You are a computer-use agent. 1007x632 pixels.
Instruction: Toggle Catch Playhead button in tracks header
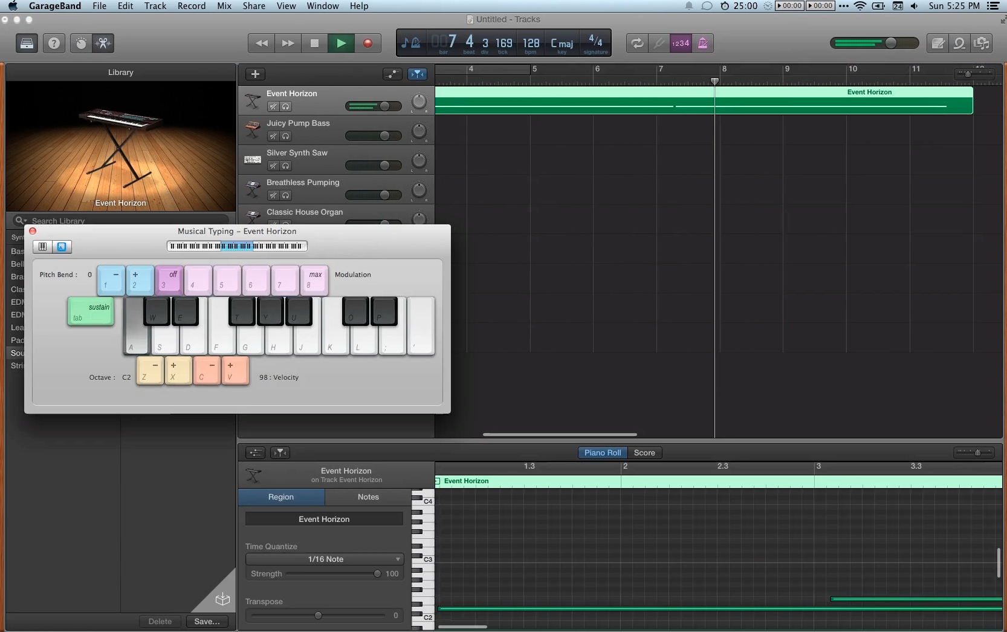(417, 74)
